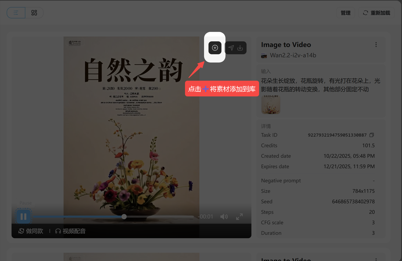Click the video progress slider handle

click(124, 217)
